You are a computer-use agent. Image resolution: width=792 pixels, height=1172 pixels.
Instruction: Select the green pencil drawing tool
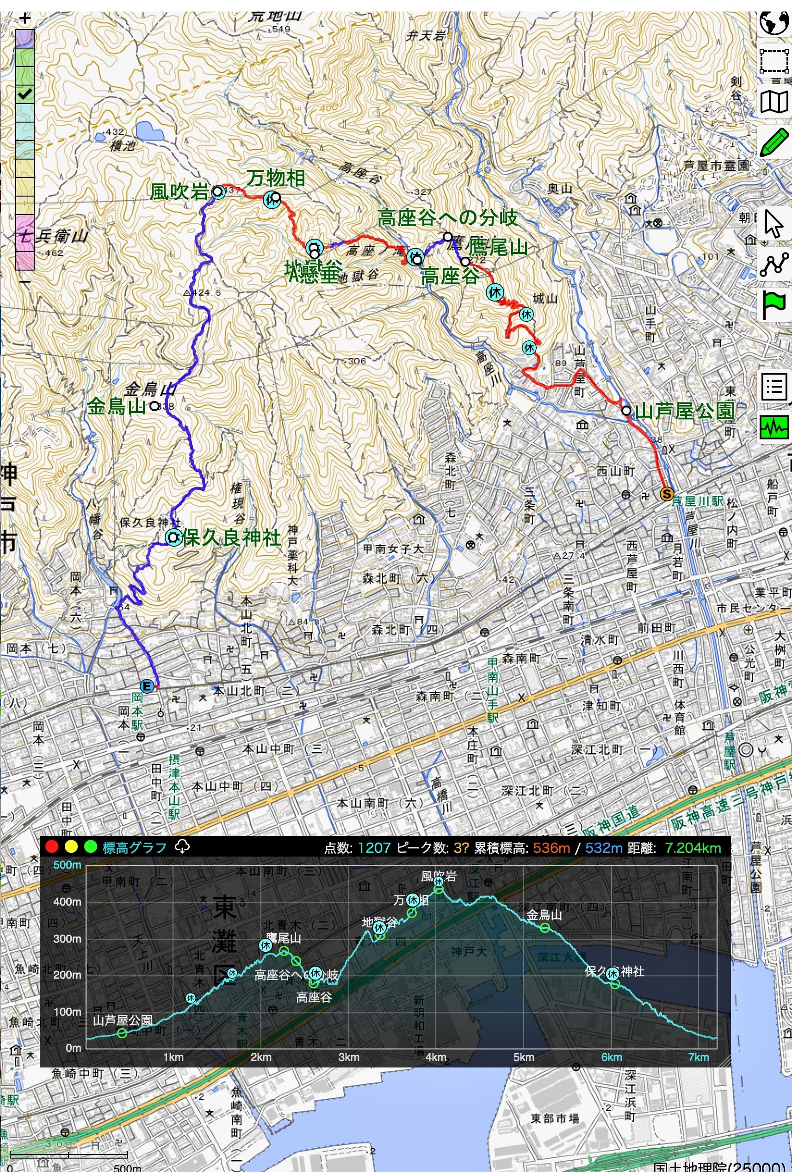(774, 142)
